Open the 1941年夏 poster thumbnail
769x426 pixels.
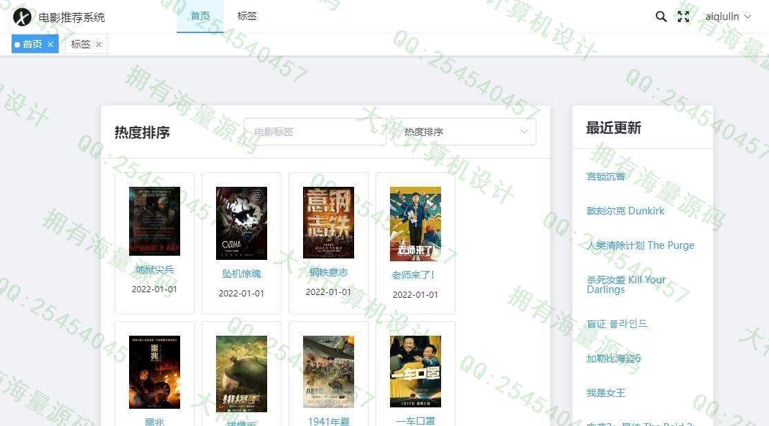point(328,372)
